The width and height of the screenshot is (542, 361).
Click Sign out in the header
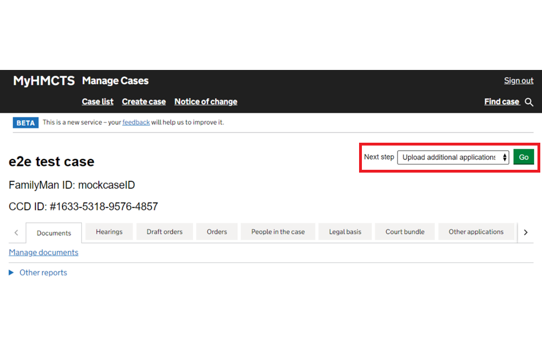point(518,81)
